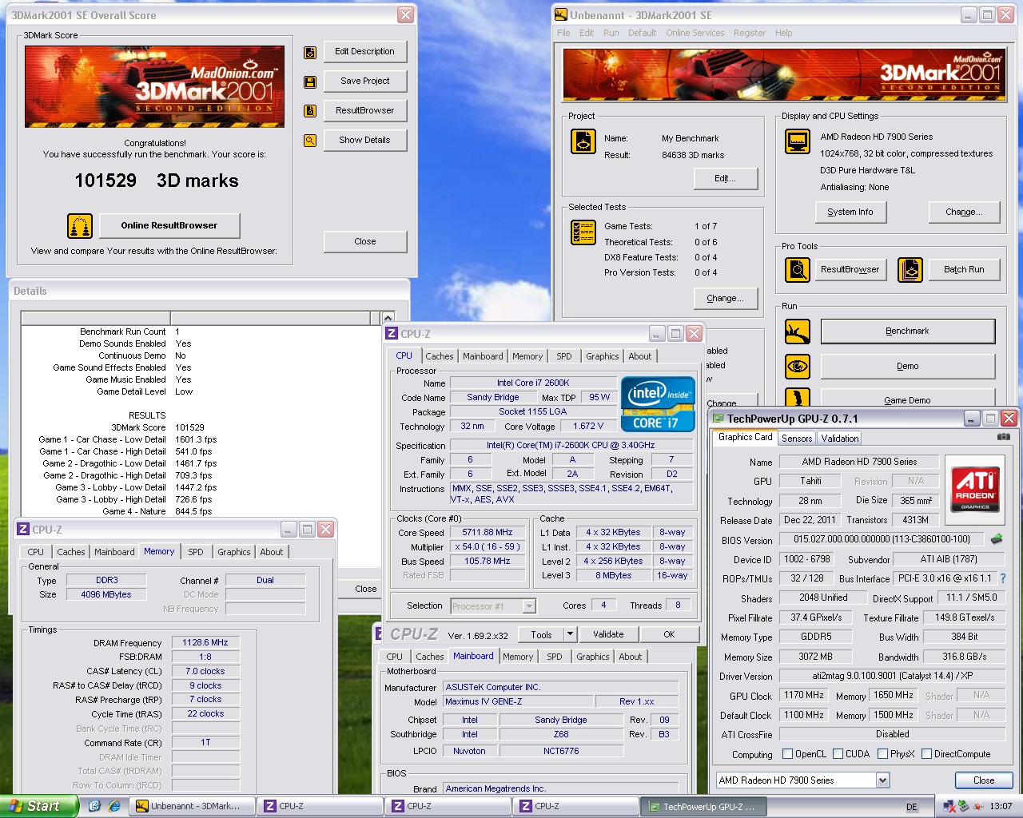Click the Details list scroll up arrow
1023x818 pixels.
point(388,318)
